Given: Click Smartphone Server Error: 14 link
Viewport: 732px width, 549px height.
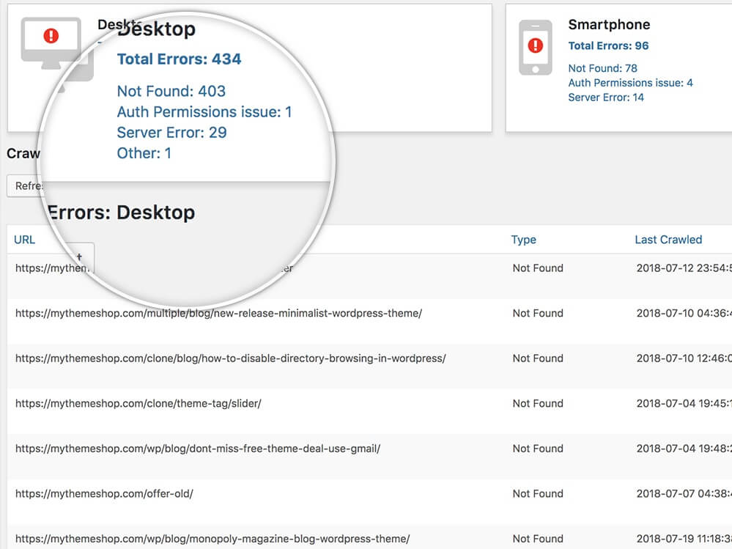Looking at the screenshot, I should [x=606, y=97].
